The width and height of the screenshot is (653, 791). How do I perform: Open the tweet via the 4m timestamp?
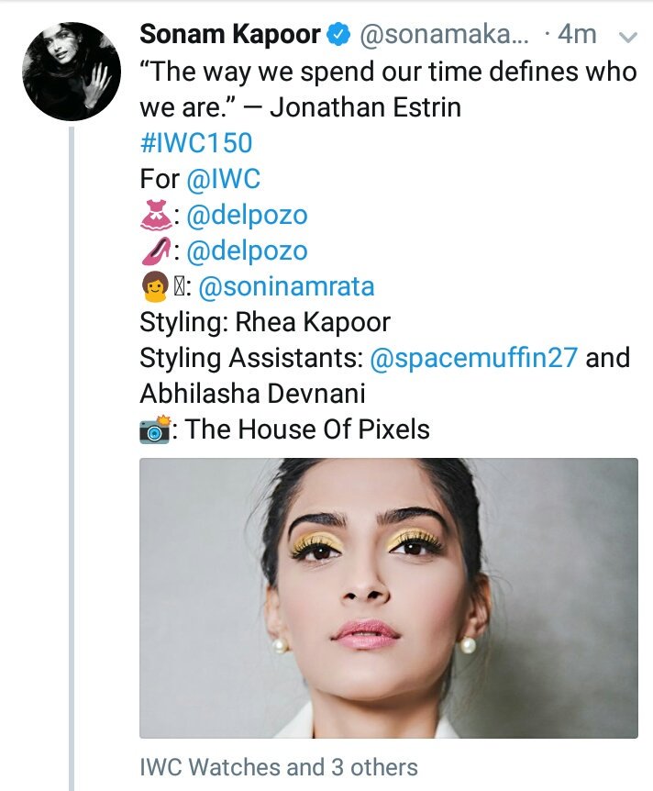[577, 37]
